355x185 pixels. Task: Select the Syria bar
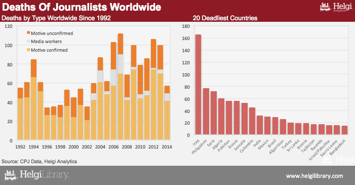pyautogui.click(x=214, y=113)
